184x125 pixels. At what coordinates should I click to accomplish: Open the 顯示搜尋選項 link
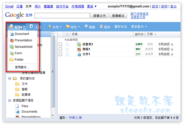pos(139,14)
